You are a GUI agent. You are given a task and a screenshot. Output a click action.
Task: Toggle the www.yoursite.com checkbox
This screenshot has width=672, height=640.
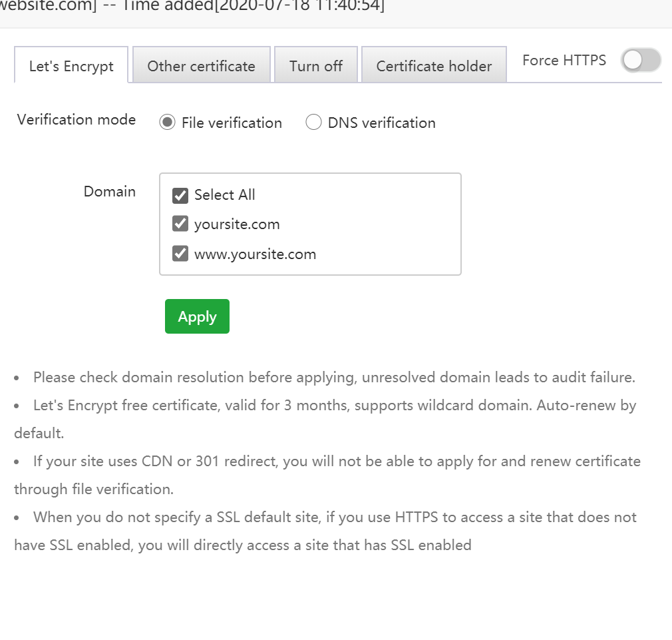180,254
